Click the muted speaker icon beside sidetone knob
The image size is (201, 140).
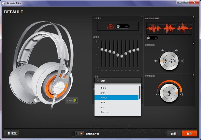pyautogui.click(x=156, y=61)
